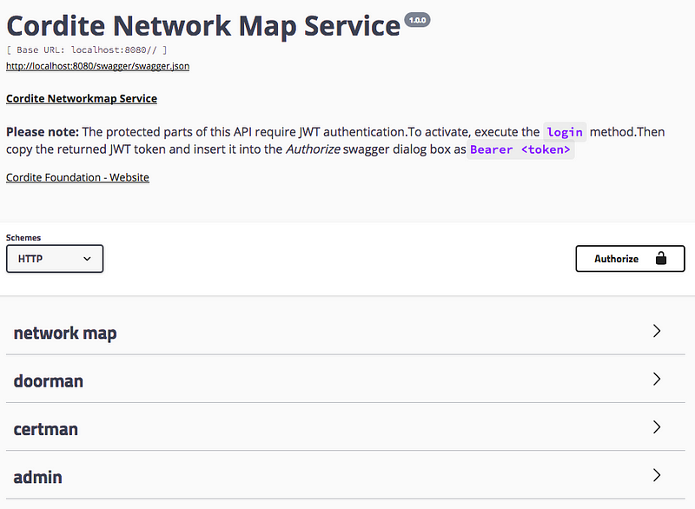Viewport: 695px width, 509px height.
Task: Click the 1.0.0 version badge
Action: click(417, 20)
